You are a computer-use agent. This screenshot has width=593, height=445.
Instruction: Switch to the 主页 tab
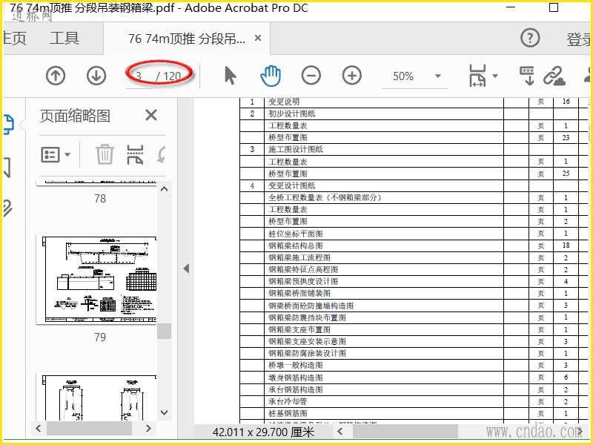(x=15, y=39)
